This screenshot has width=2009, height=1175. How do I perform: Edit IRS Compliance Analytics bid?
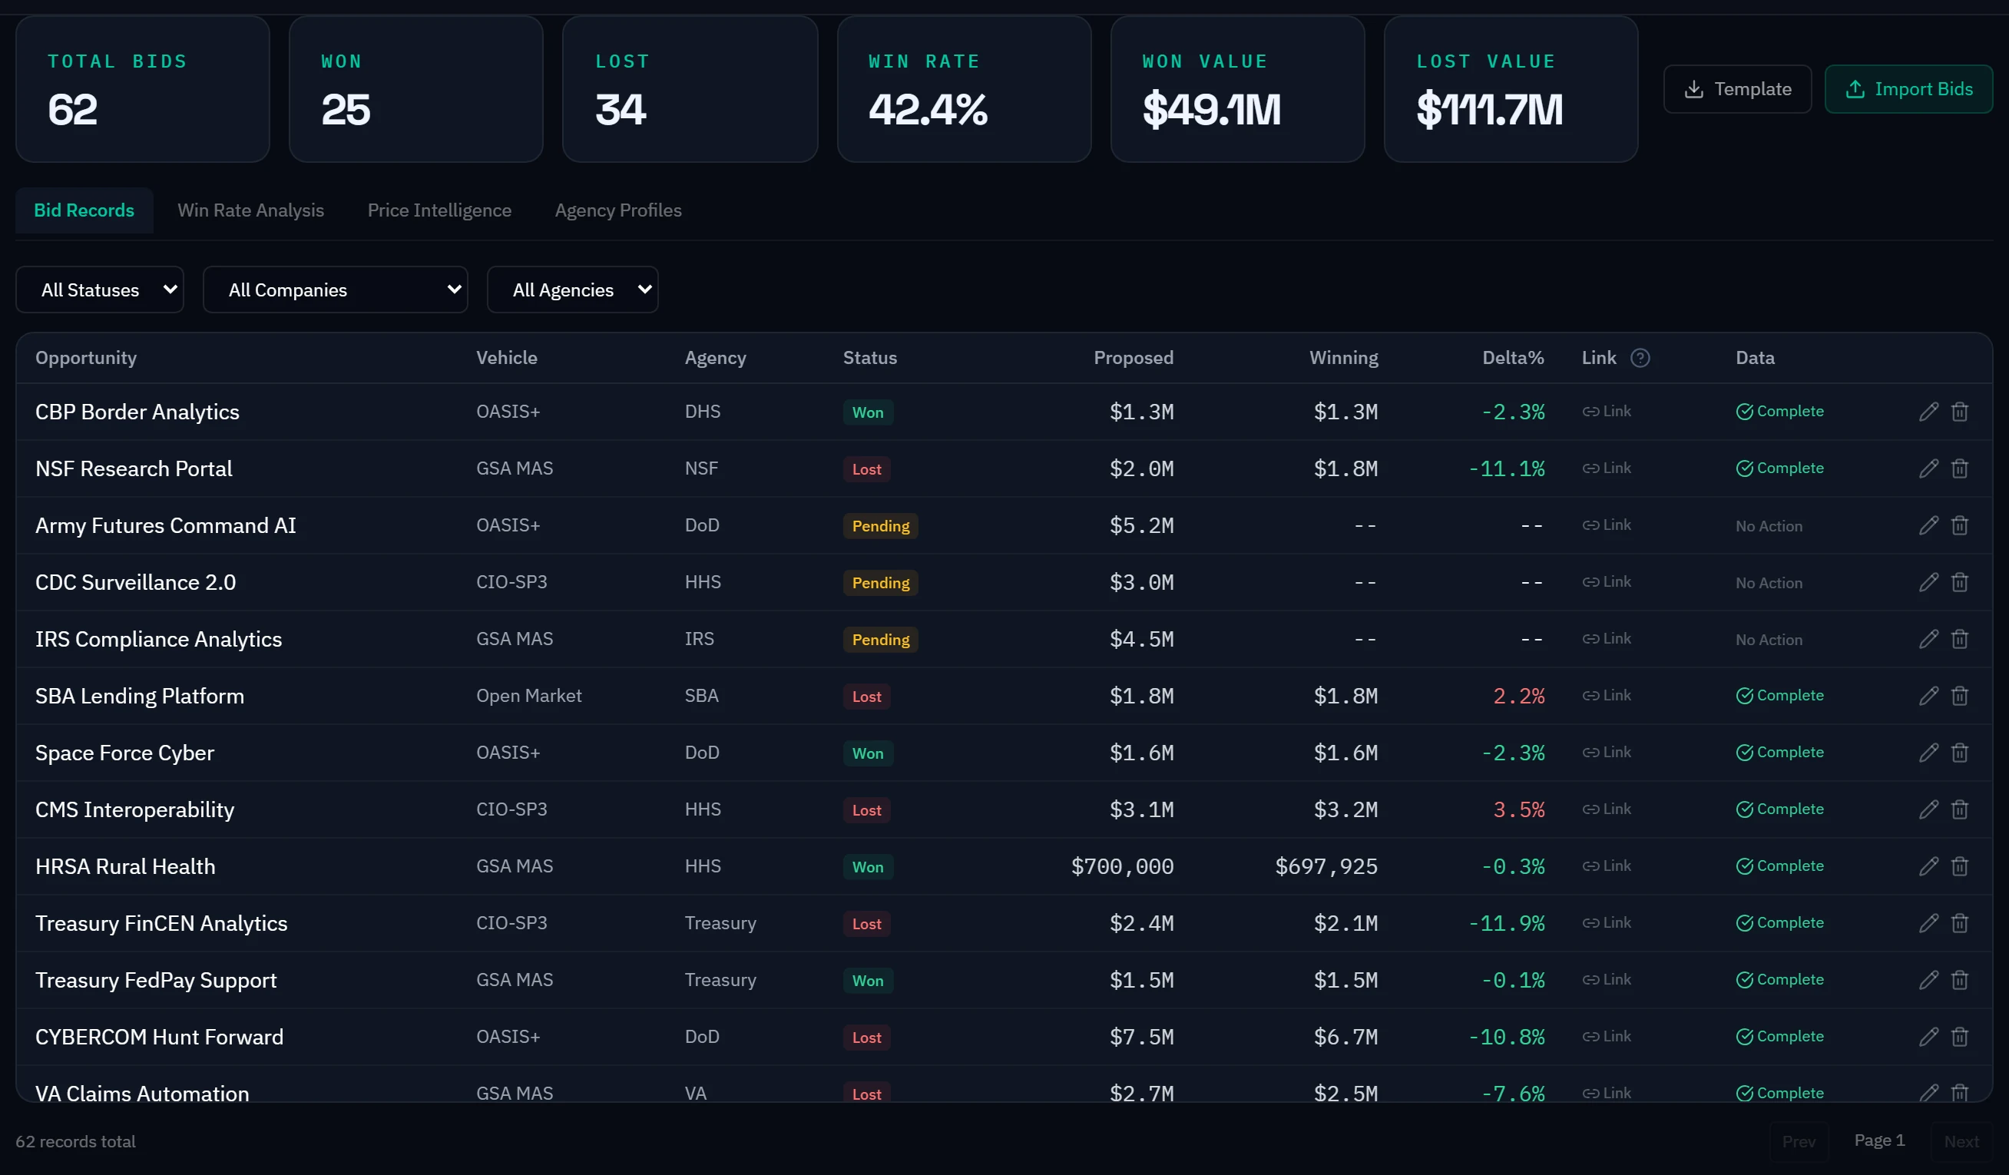(x=1928, y=639)
